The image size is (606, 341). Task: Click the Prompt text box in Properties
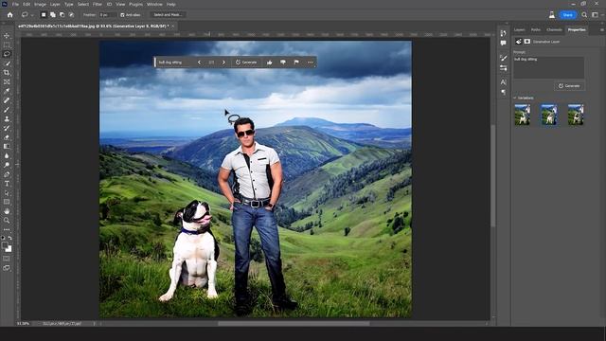548,67
